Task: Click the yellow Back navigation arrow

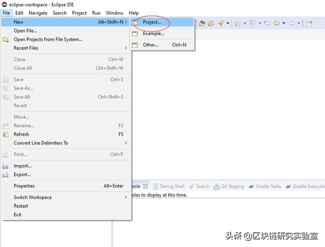Action: (276, 23)
